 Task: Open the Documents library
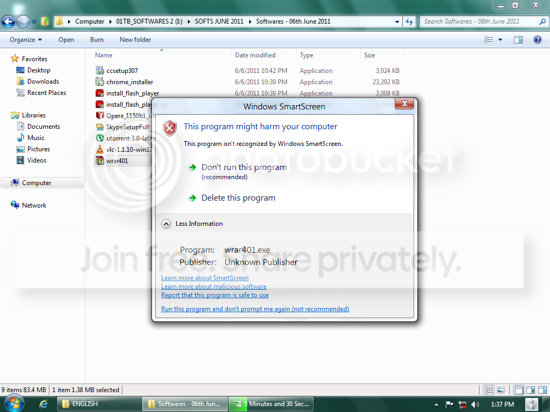[44, 126]
